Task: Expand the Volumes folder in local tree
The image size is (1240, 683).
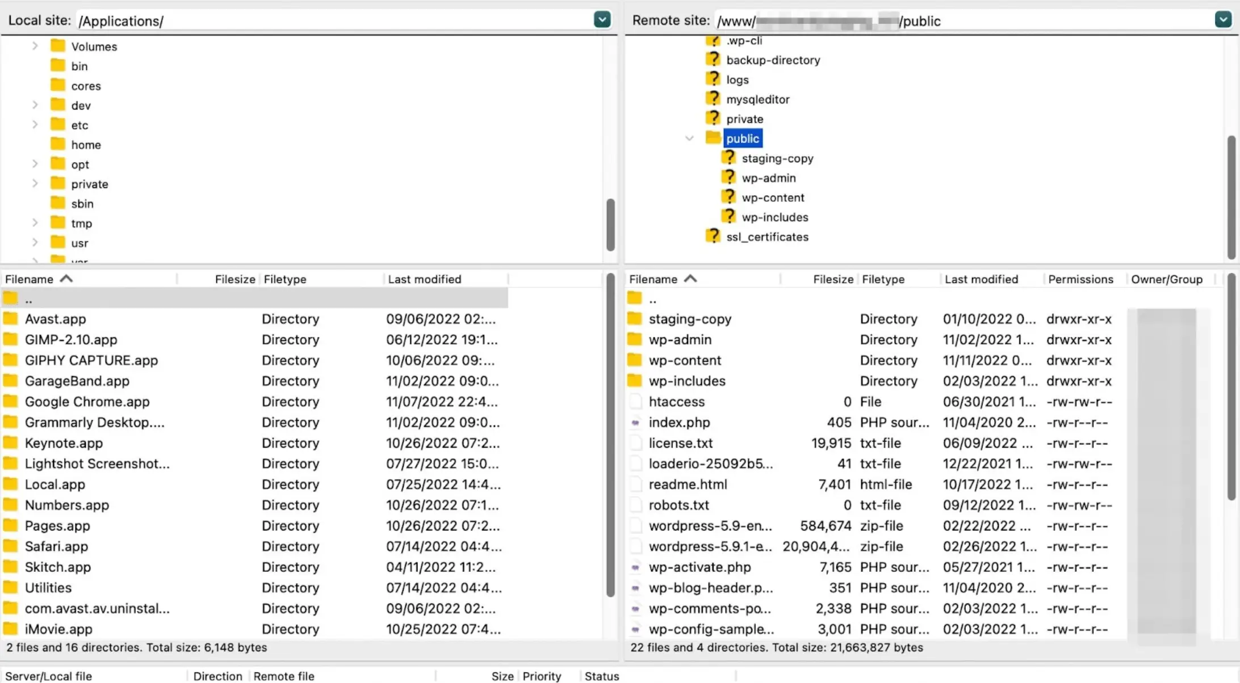Action: 35,46
